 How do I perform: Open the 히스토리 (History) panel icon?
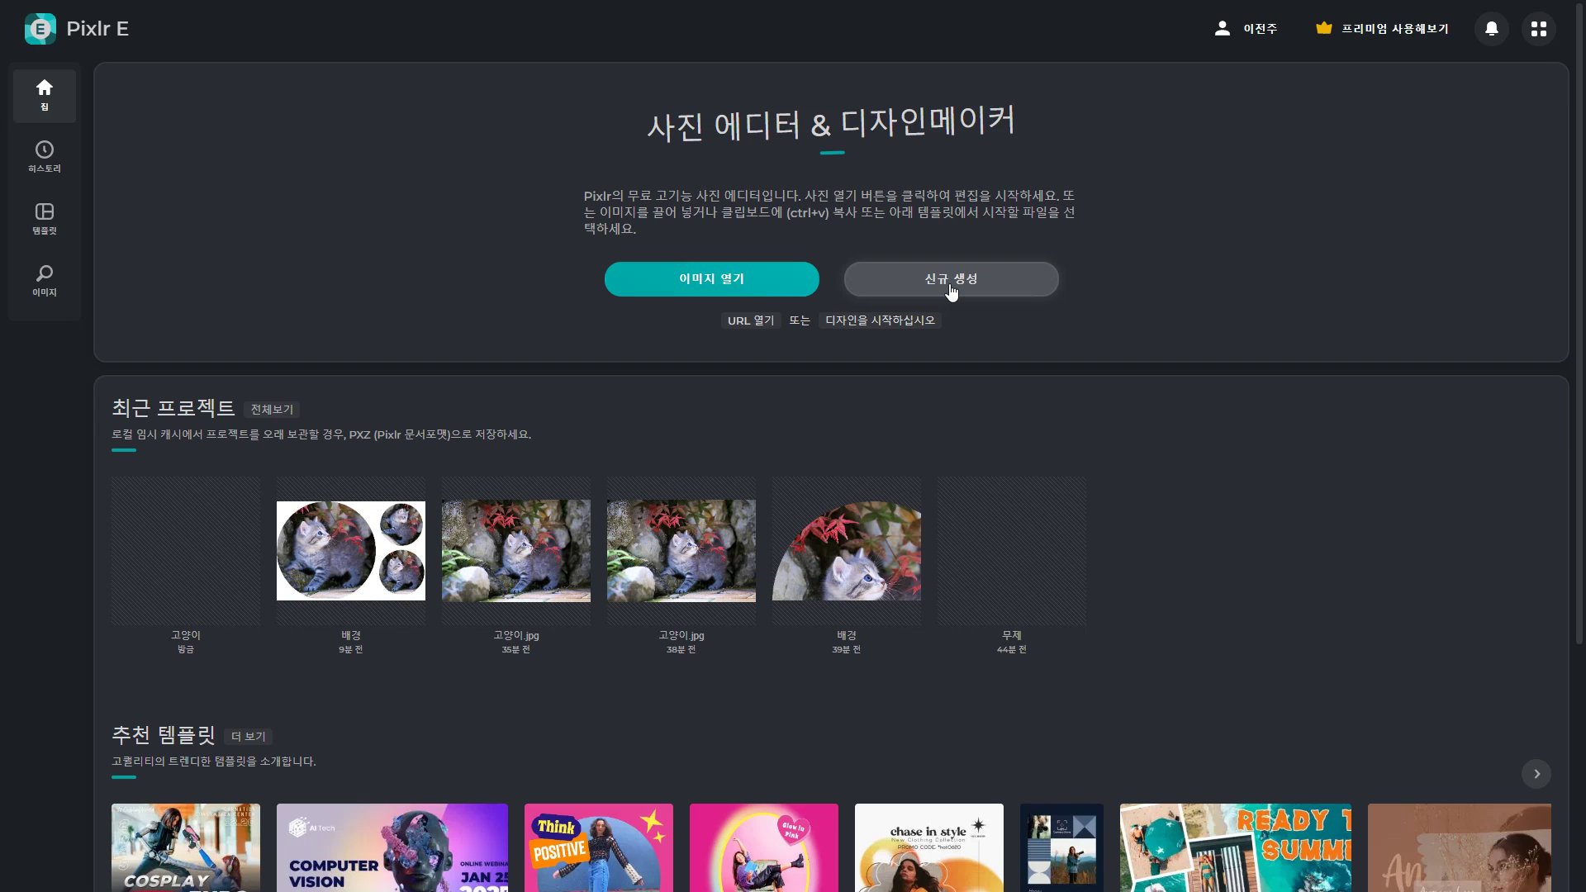[x=44, y=157]
